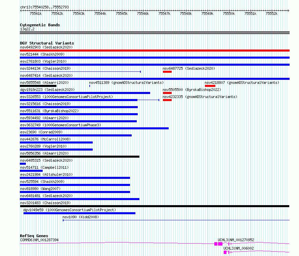Select the black bar under nsv3201483
This screenshot has width=299, height=256.
pyautogui.click(x=155, y=206)
